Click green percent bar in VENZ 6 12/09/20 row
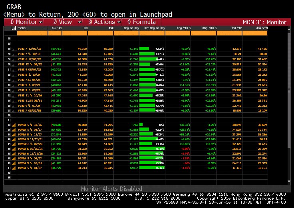 pyautogui.click(x=149, y=59)
